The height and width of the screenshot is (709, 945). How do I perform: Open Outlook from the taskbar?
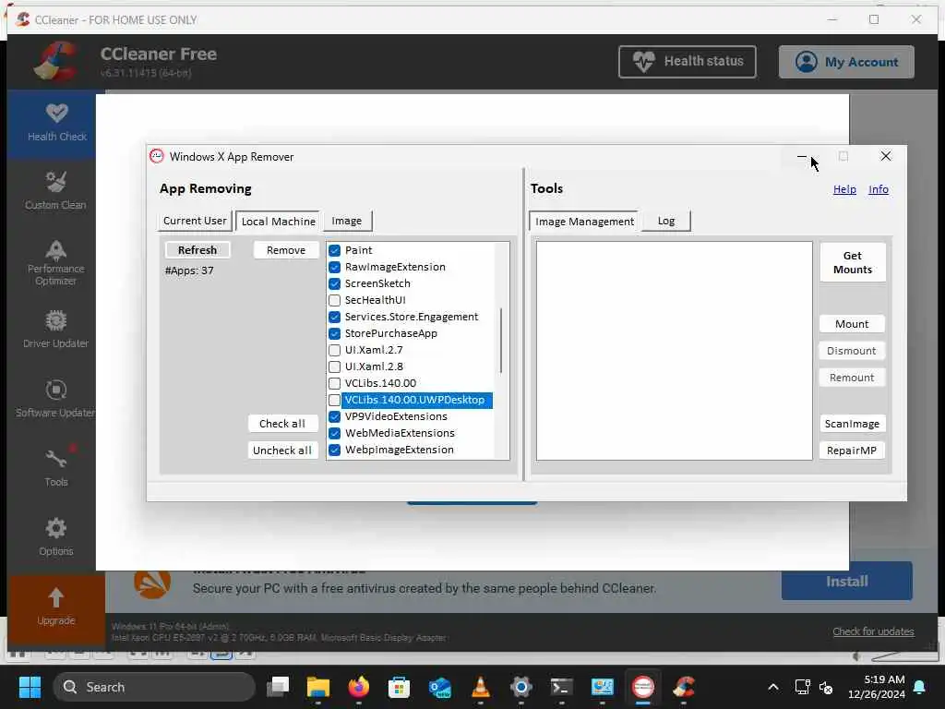coord(440,687)
